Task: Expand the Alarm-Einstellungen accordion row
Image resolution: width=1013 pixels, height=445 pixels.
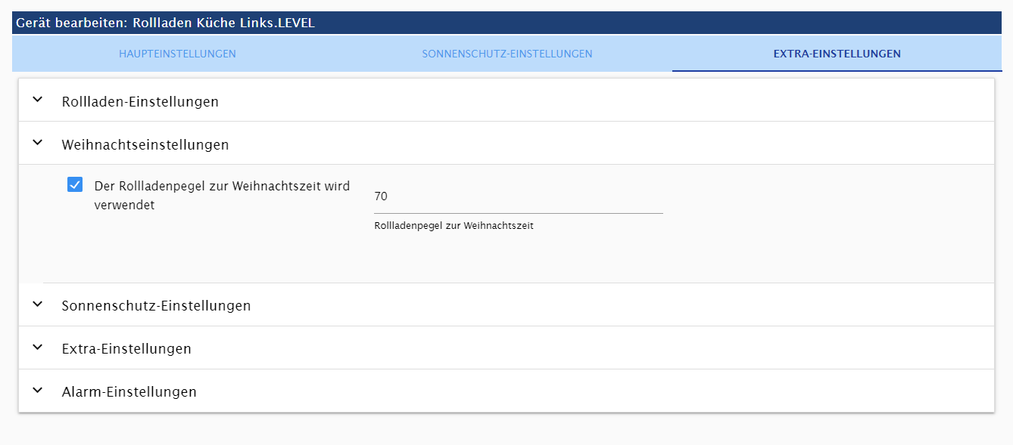Action: point(506,391)
